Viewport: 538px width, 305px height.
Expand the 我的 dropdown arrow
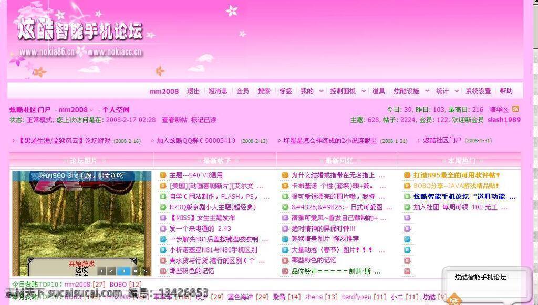tap(321, 91)
